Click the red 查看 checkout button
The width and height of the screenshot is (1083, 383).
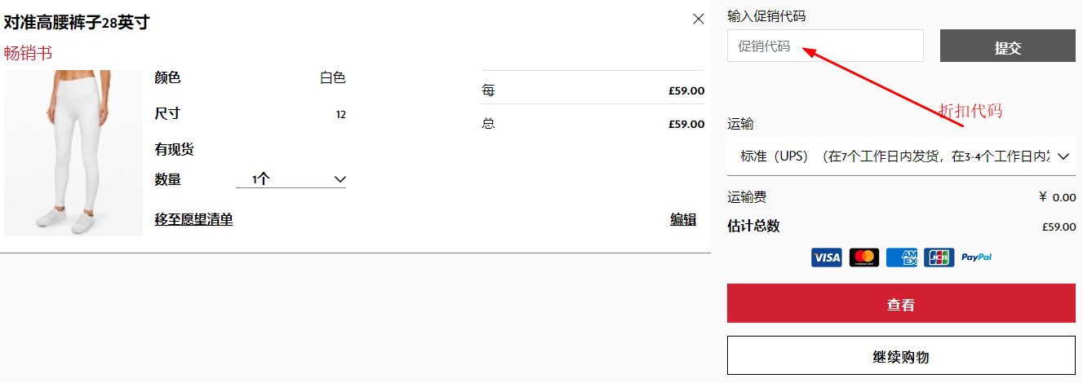coord(901,304)
